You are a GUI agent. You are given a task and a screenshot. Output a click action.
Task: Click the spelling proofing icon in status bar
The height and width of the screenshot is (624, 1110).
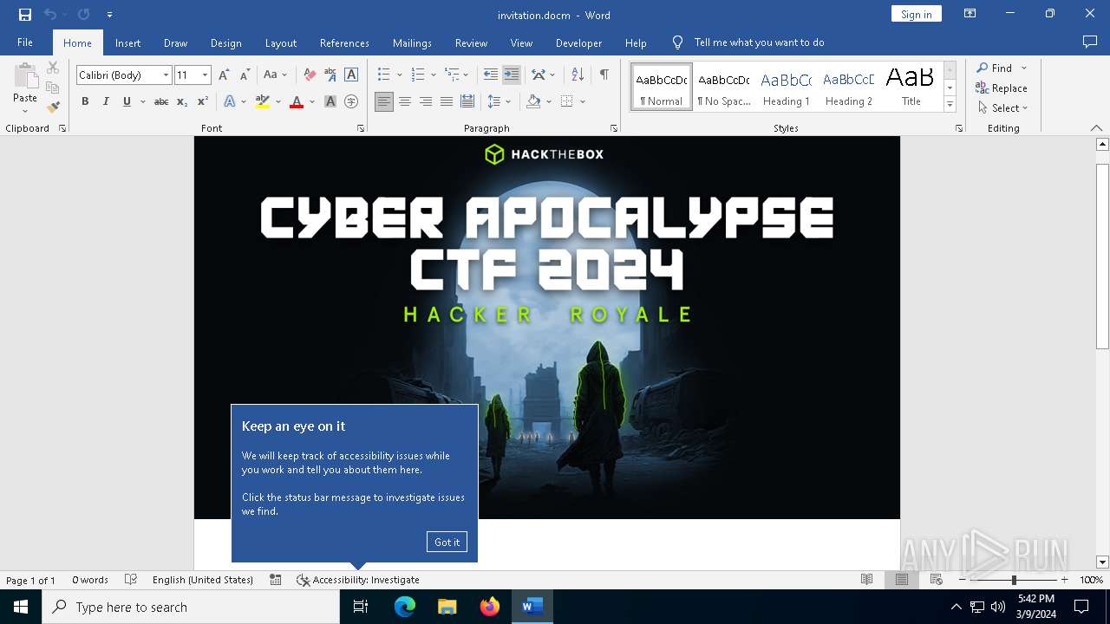131,580
